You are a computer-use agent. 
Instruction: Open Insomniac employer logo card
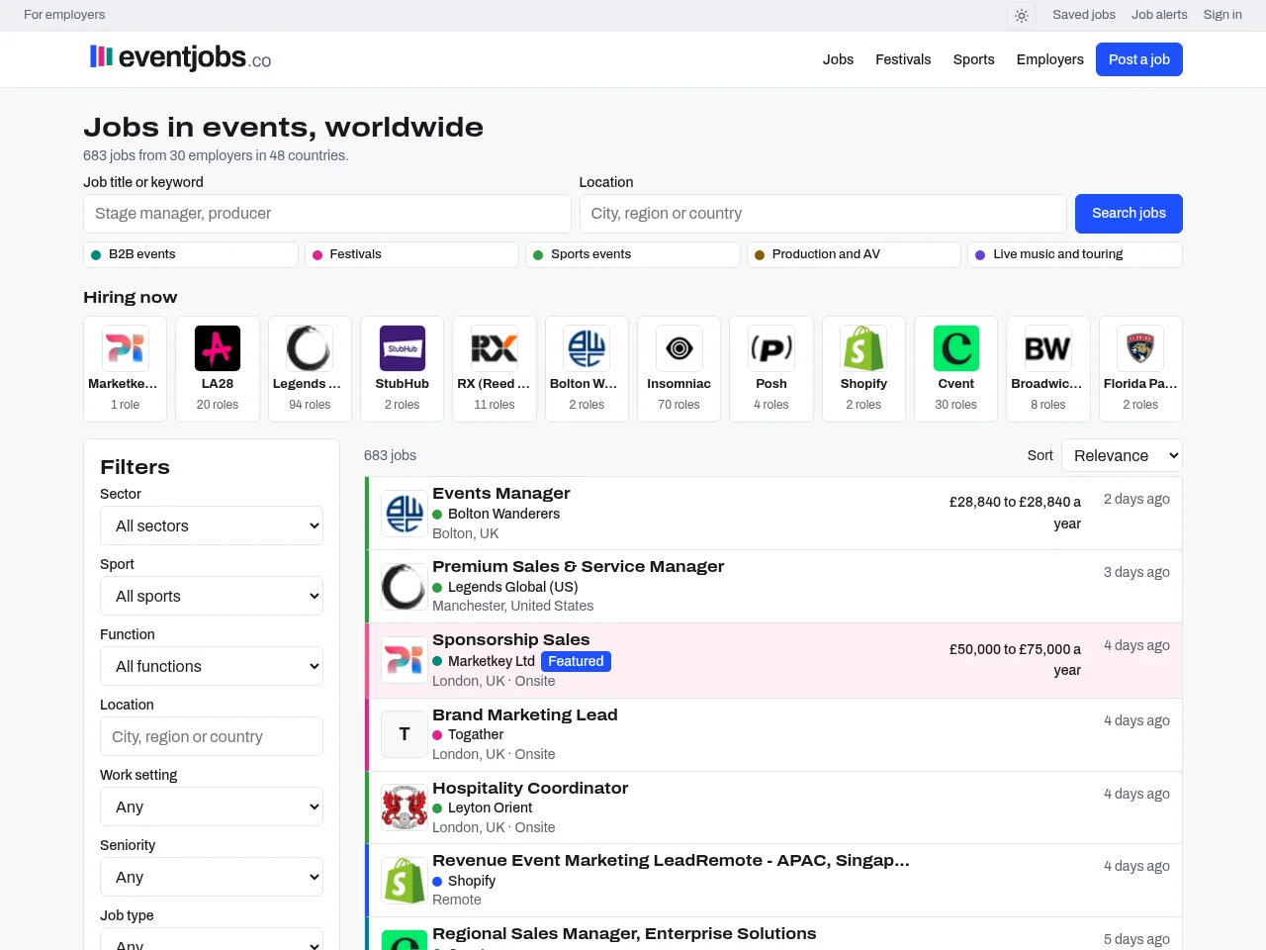coord(678,369)
